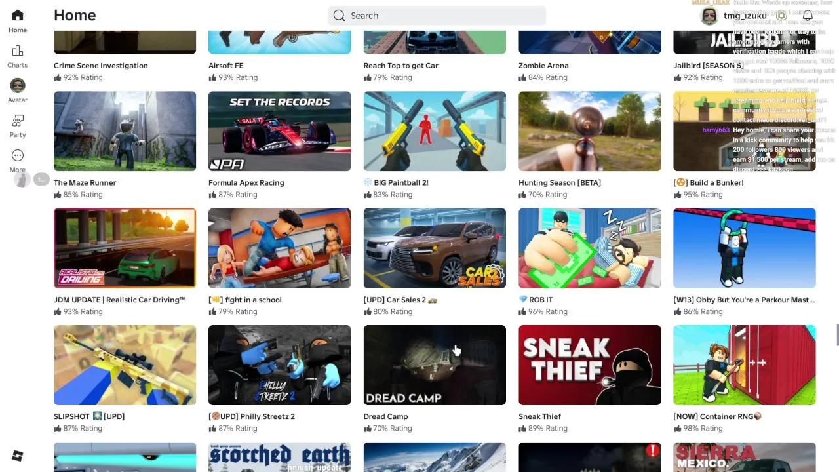Open The Maze Runner thumbnail

125,131
